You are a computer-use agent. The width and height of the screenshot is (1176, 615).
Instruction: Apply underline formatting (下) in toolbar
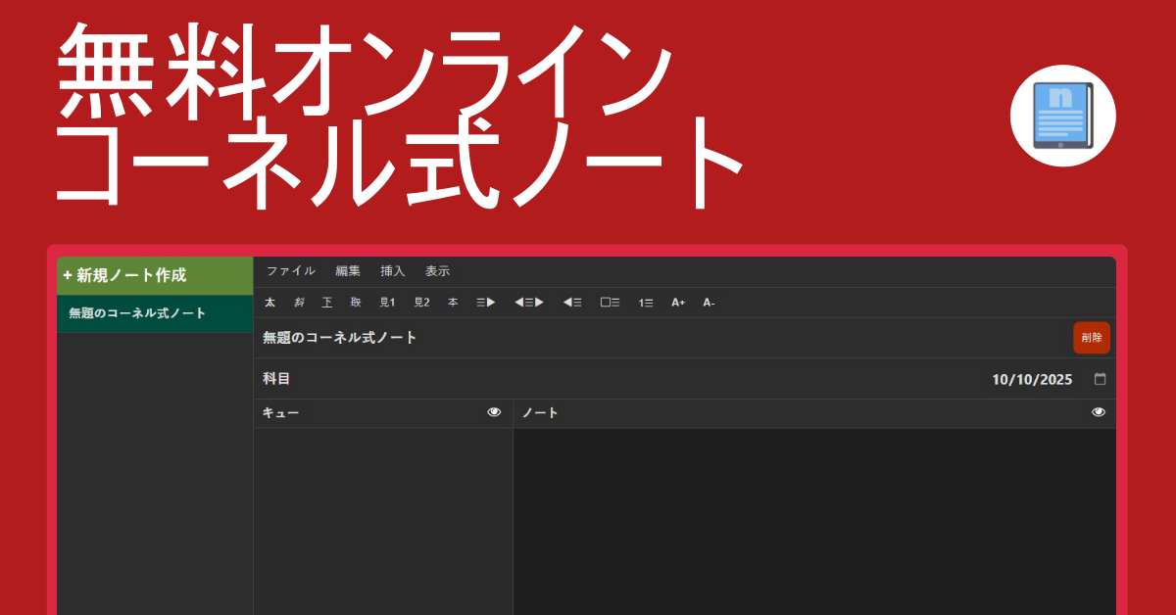click(x=327, y=303)
